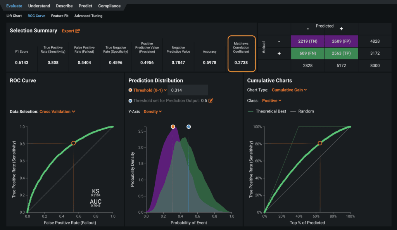Click the blue prediction threshold marker on distribution chart
397x230 pixels.
point(189,127)
